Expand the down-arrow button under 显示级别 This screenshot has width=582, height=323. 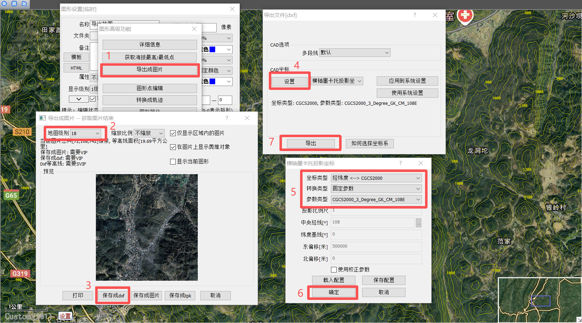click(x=79, y=99)
